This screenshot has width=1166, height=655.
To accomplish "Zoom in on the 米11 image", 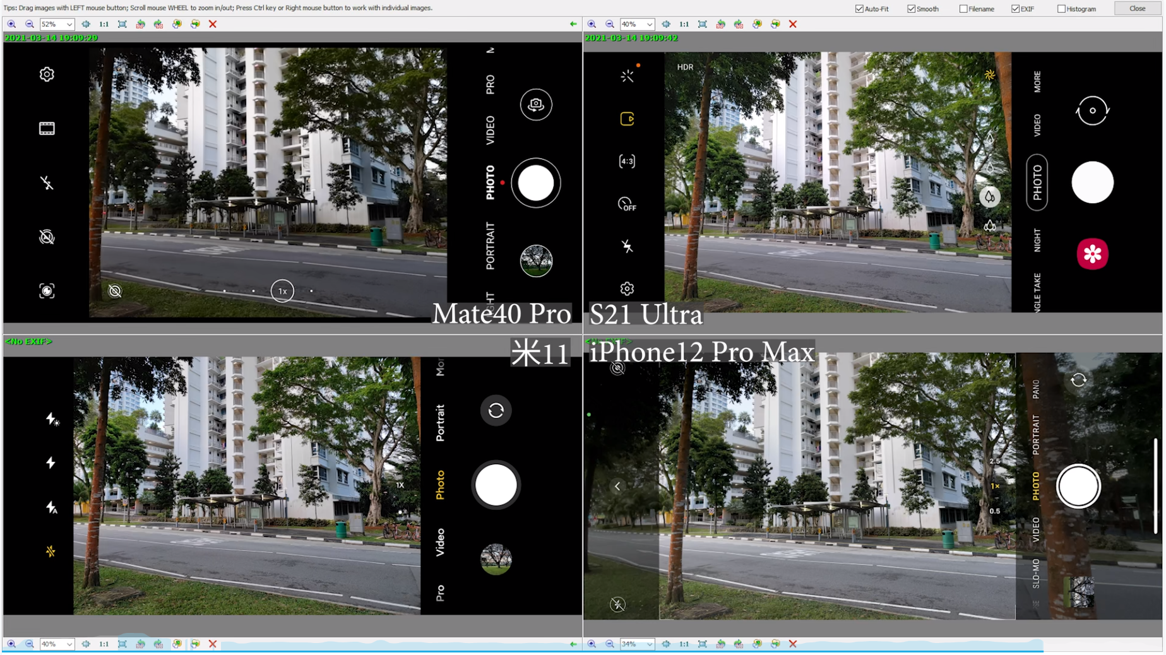I will click(x=11, y=644).
